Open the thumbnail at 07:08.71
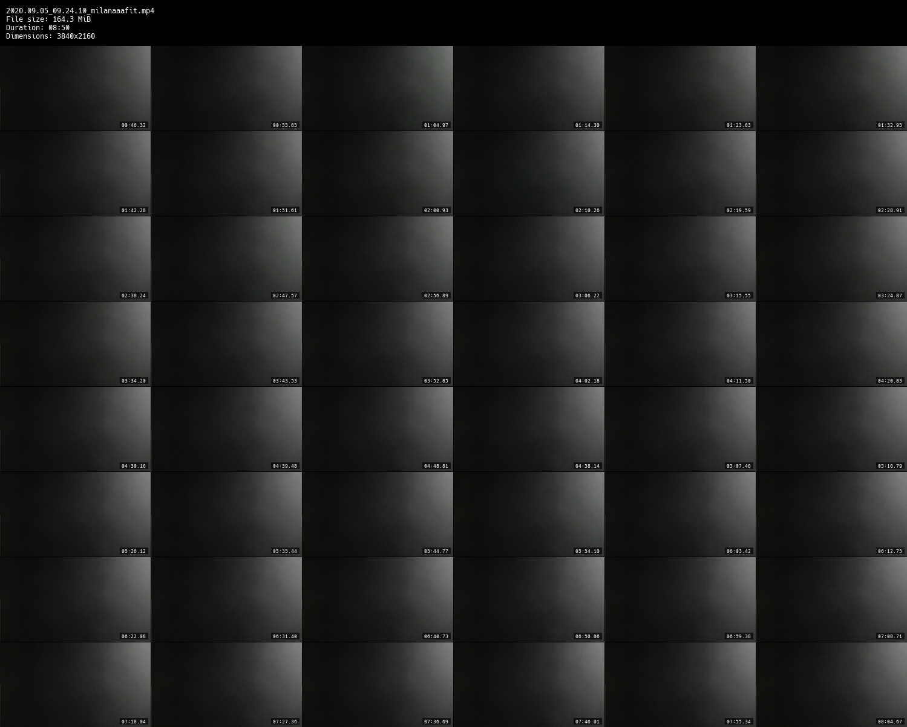 tap(831, 599)
